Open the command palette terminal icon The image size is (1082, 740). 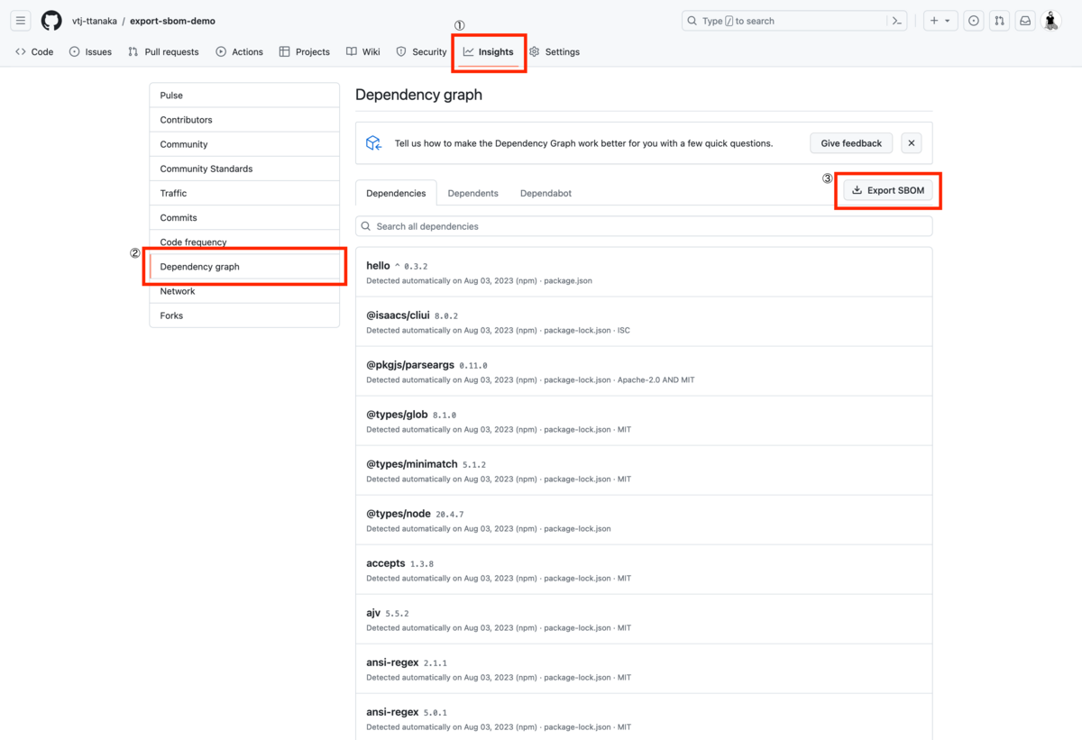[x=894, y=20]
